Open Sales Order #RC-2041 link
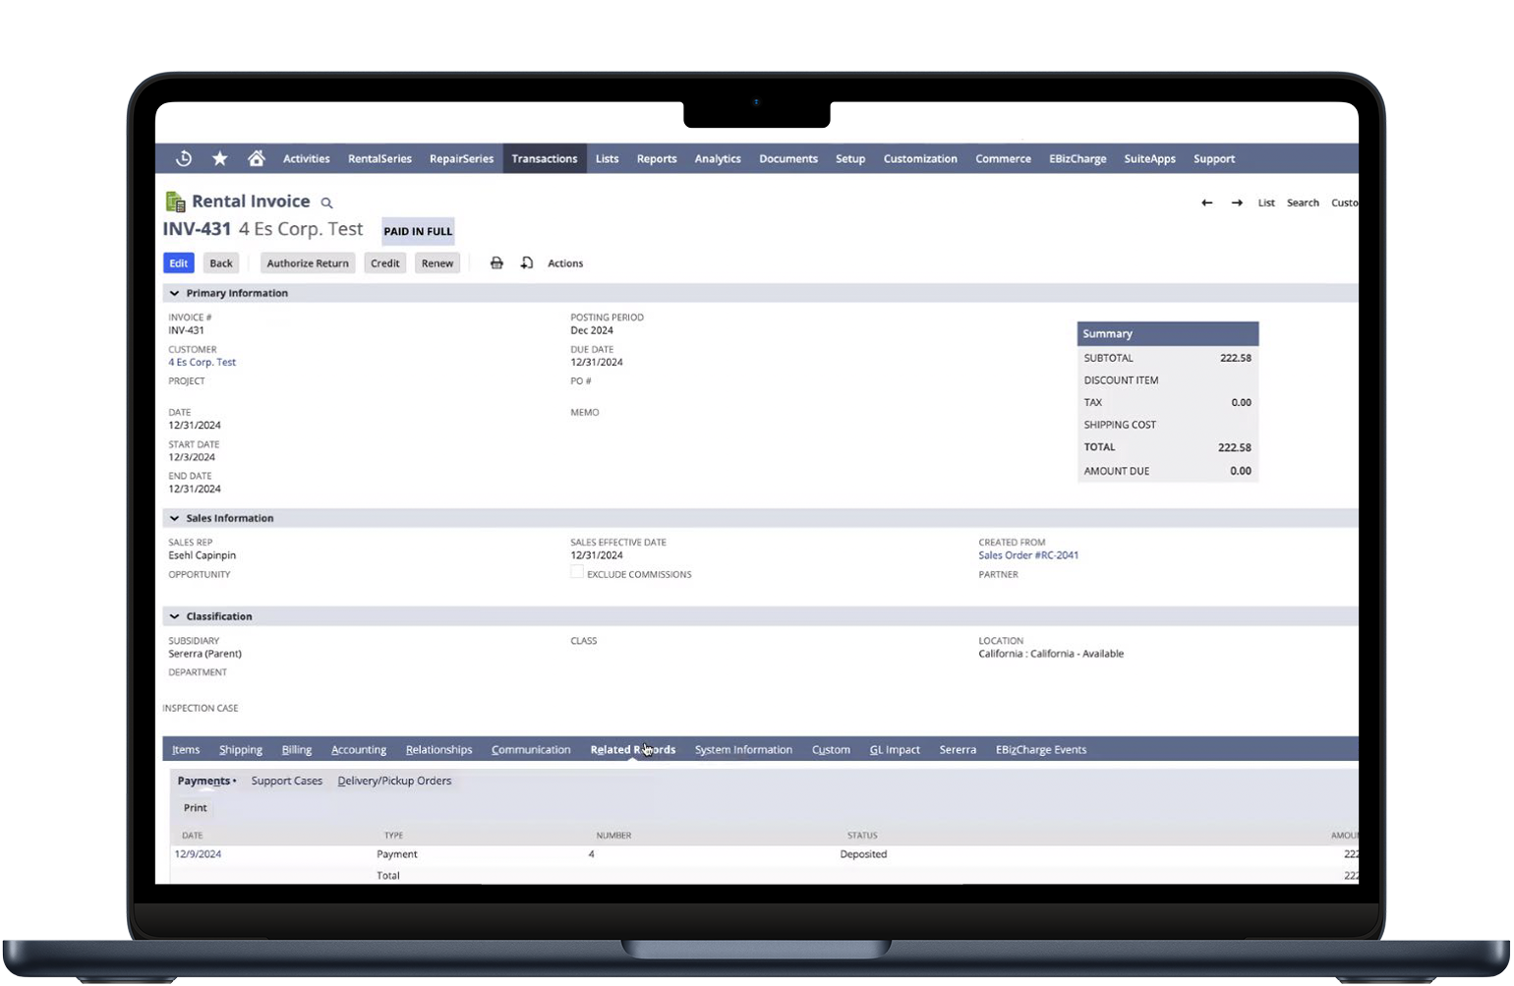1514x986 pixels. [x=1028, y=555]
